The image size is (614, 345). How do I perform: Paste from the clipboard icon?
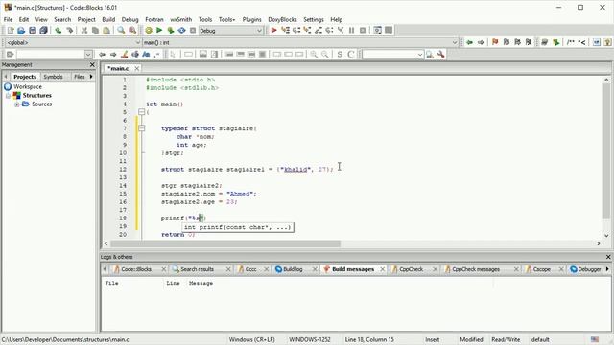[106, 30]
